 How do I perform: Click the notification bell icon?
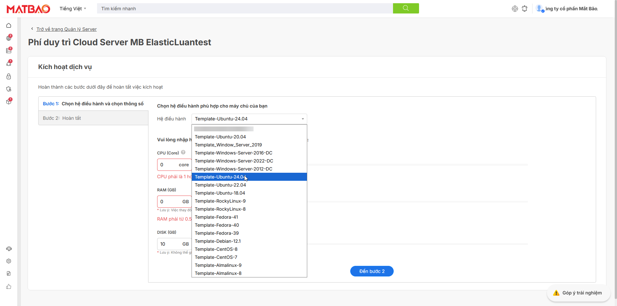[x=524, y=9]
